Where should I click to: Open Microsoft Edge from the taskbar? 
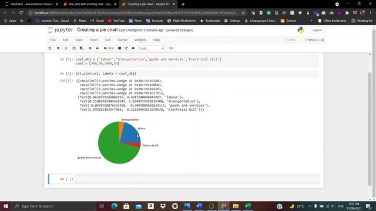tap(115, 206)
